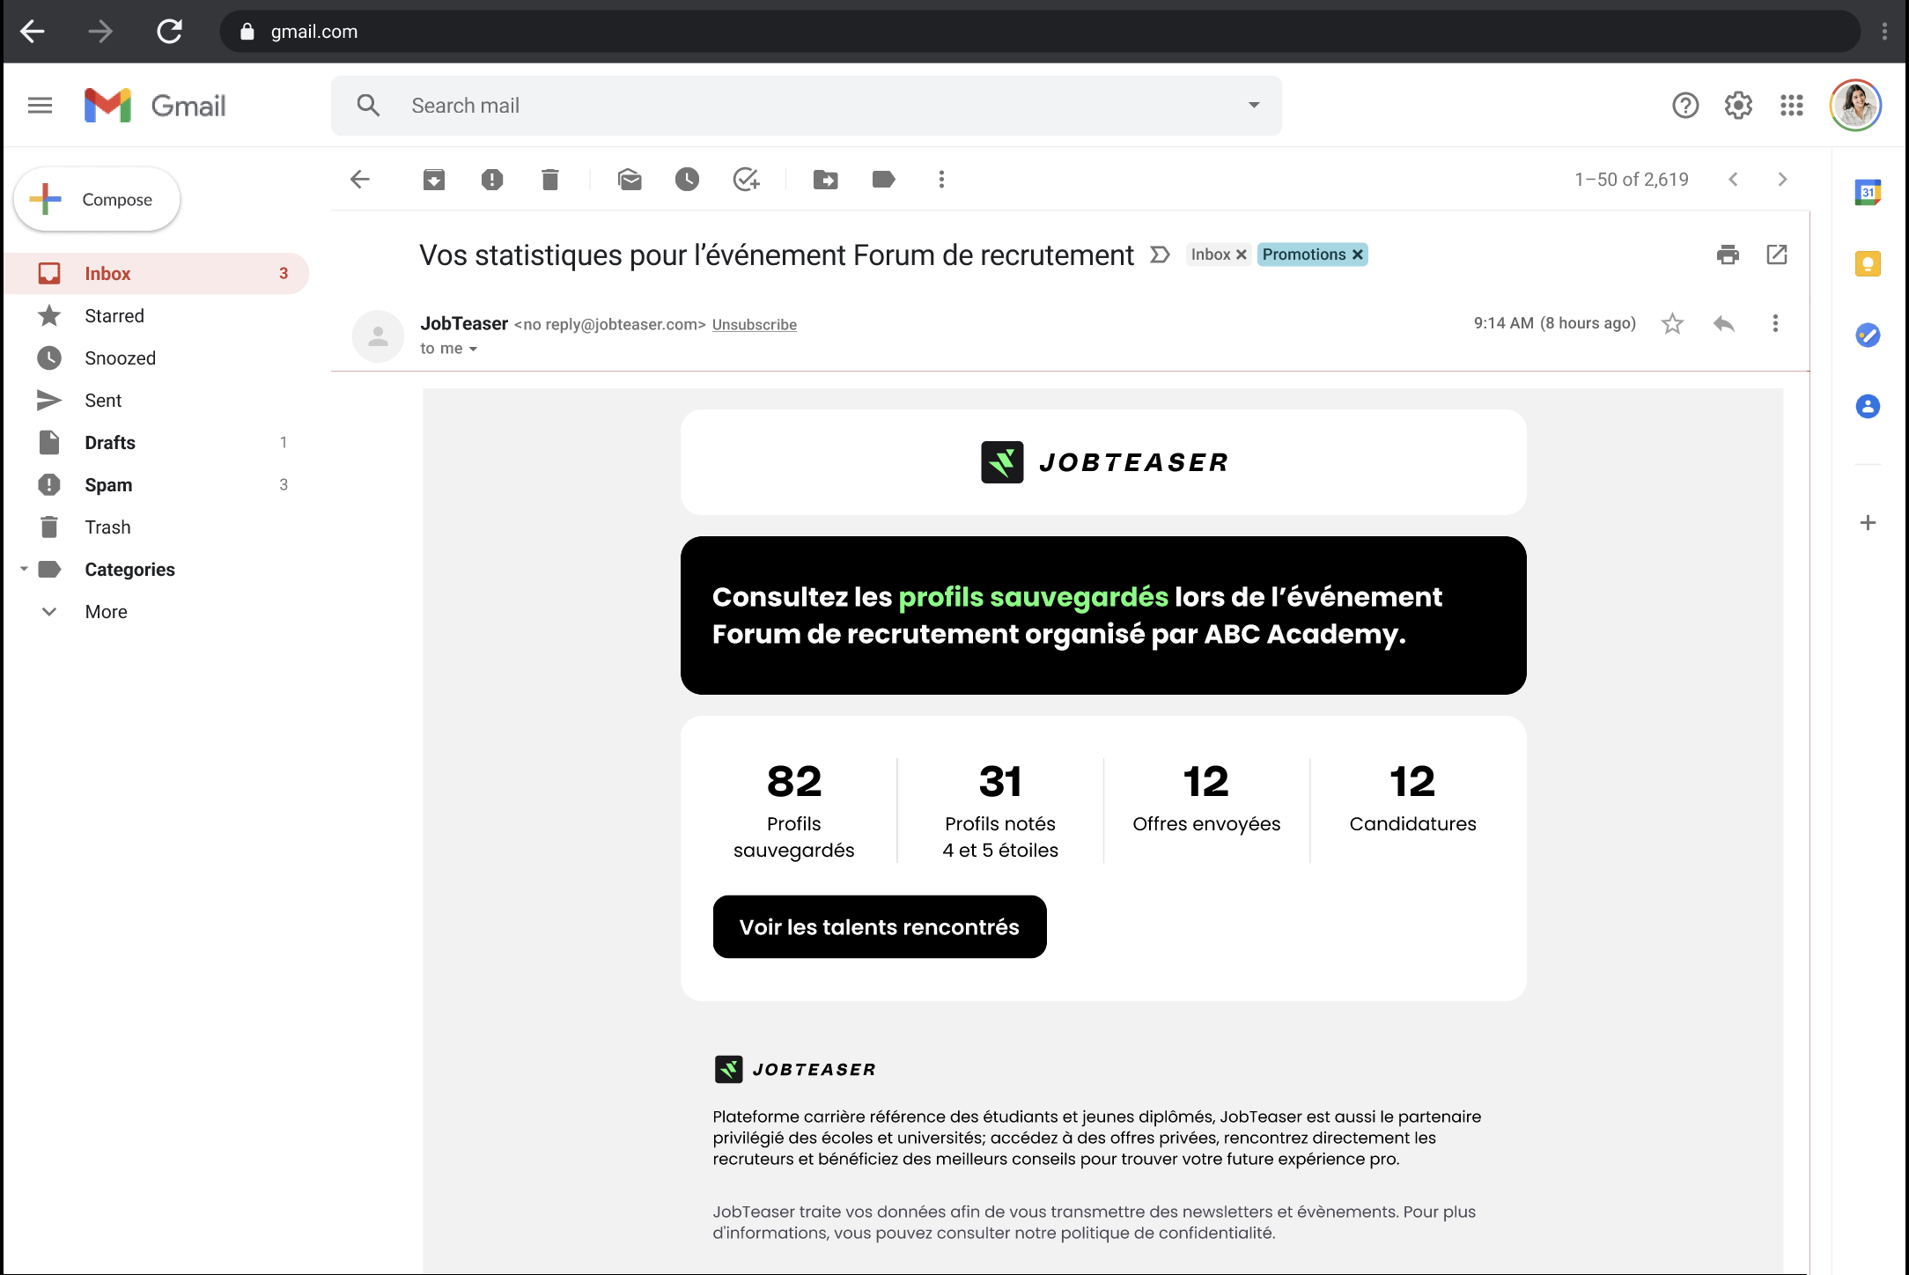Viewport: 1909px width, 1275px height.
Task: Click the Promotions label tag
Action: tap(1303, 254)
